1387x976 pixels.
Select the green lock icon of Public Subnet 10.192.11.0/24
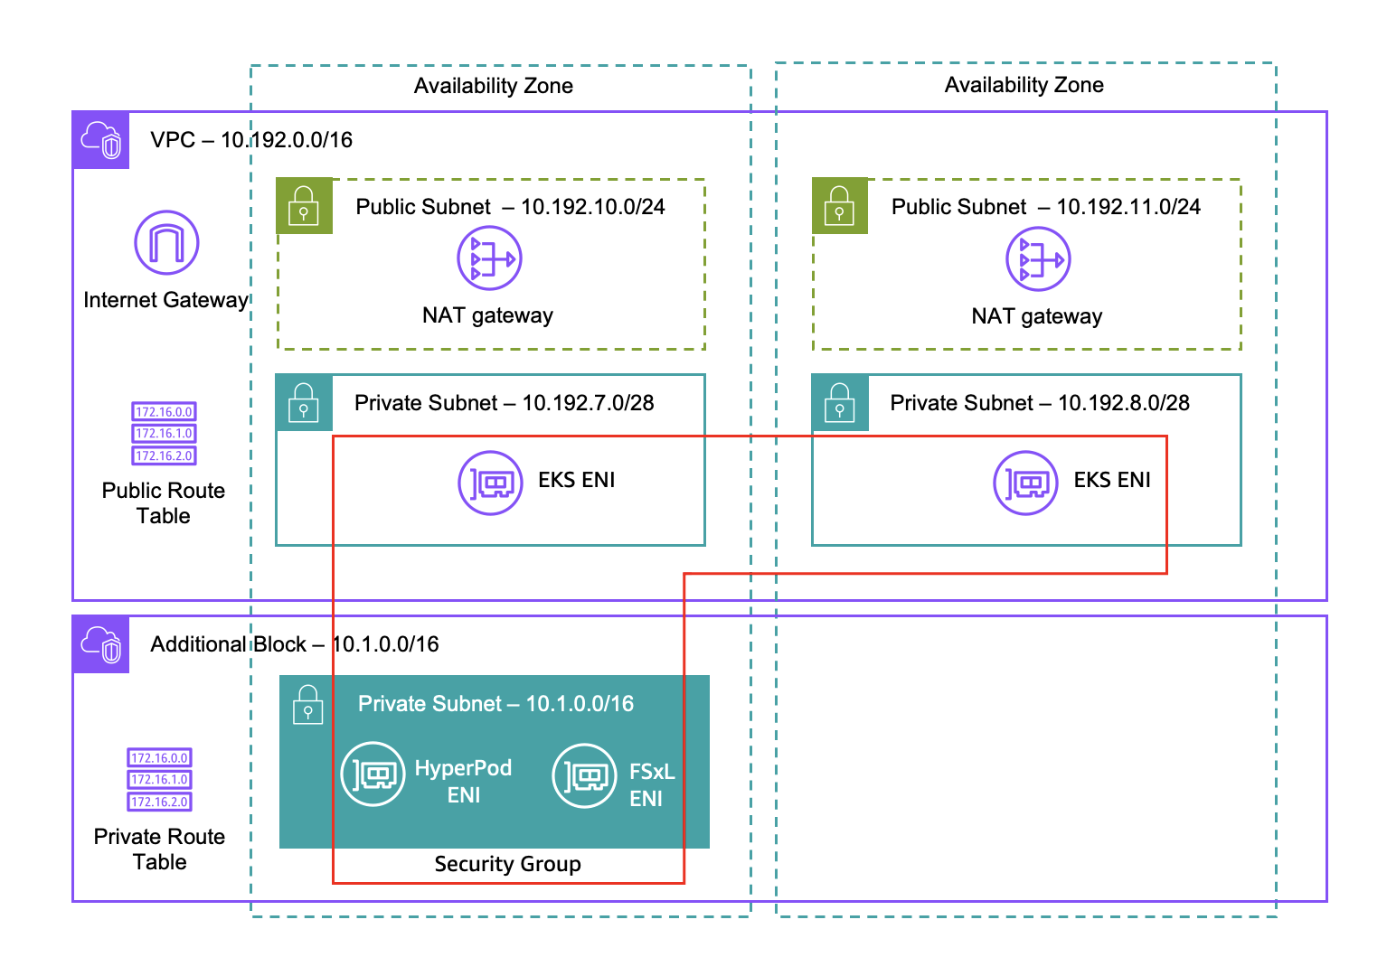pos(839,206)
